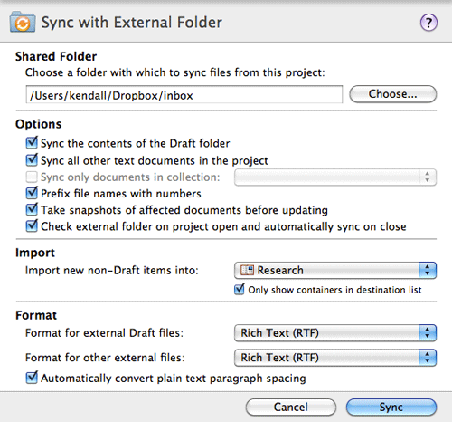Click the purple help question mark icon
Screen dimensions: 452x422
428,23
